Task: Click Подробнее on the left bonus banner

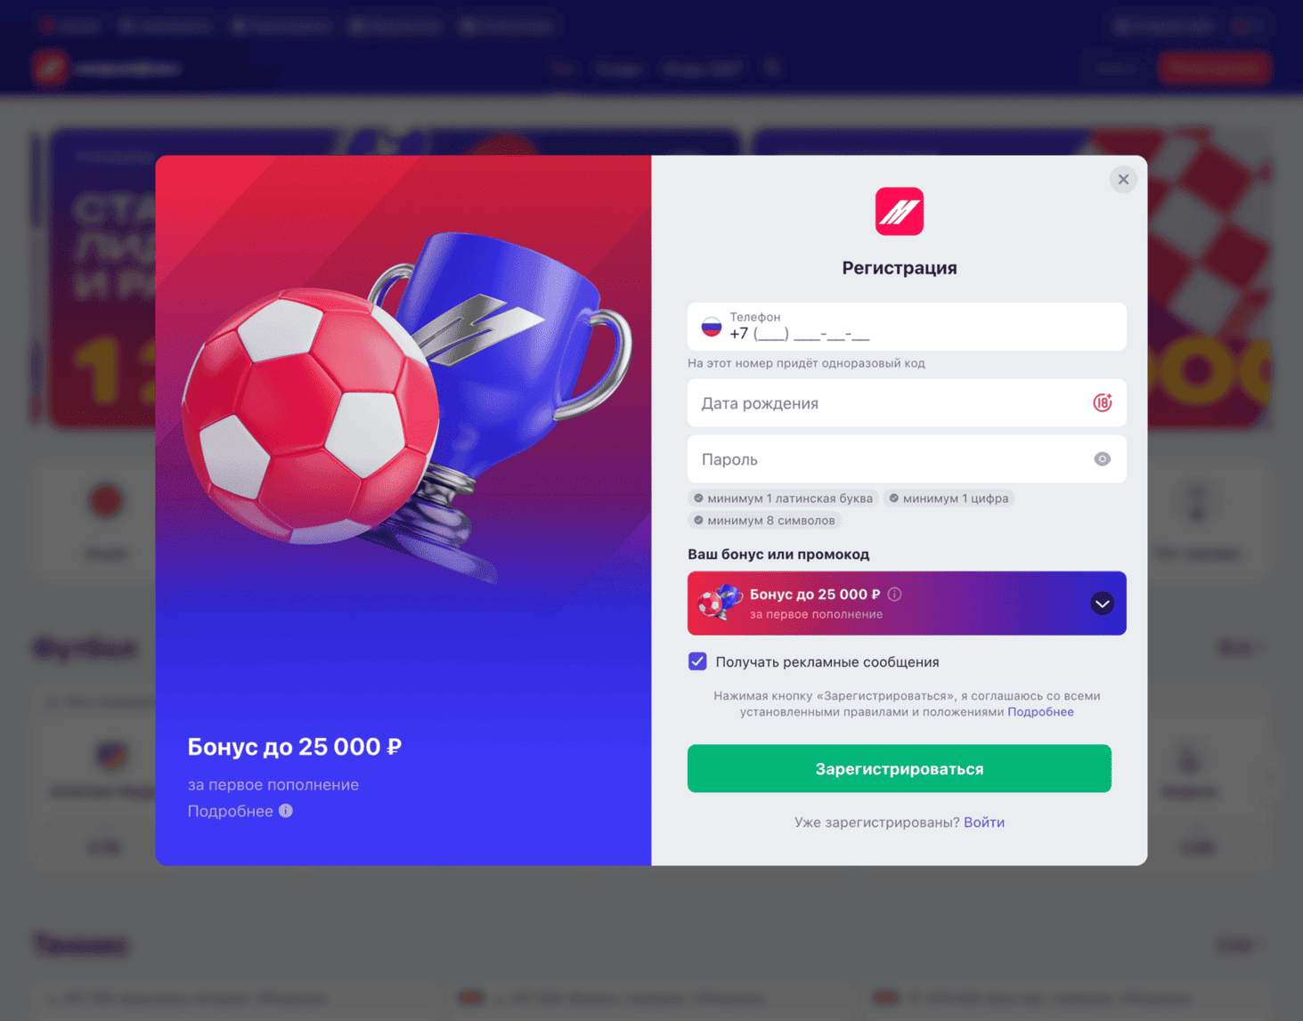Action: coord(231,811)
